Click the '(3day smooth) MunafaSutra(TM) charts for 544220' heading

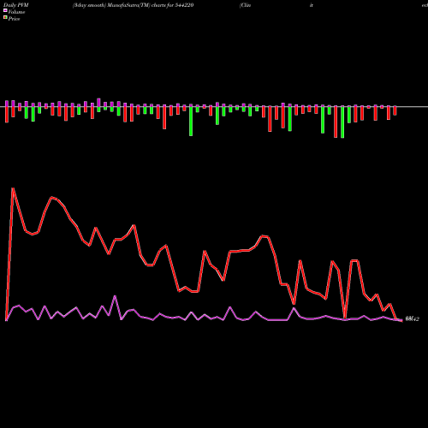pos(133,5)
